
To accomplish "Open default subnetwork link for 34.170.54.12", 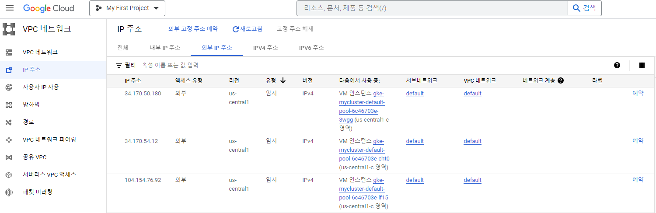I will coord(415,141).
